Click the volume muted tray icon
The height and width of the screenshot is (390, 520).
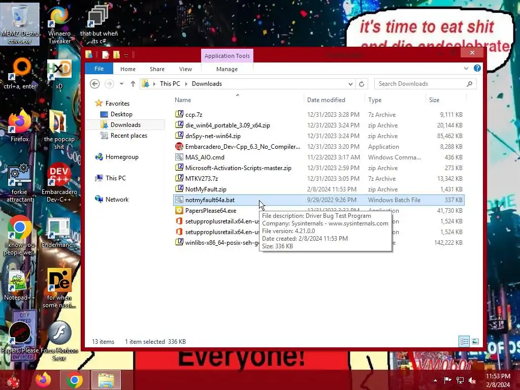tap(472, 380)
